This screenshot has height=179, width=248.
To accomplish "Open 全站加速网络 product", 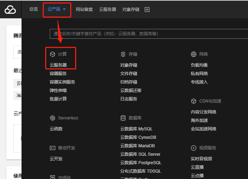I will (204, 129).
